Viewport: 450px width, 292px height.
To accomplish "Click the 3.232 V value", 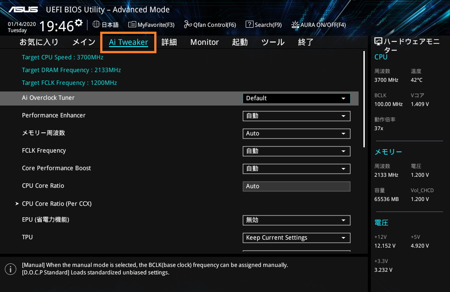I will (x=383, y=270).
